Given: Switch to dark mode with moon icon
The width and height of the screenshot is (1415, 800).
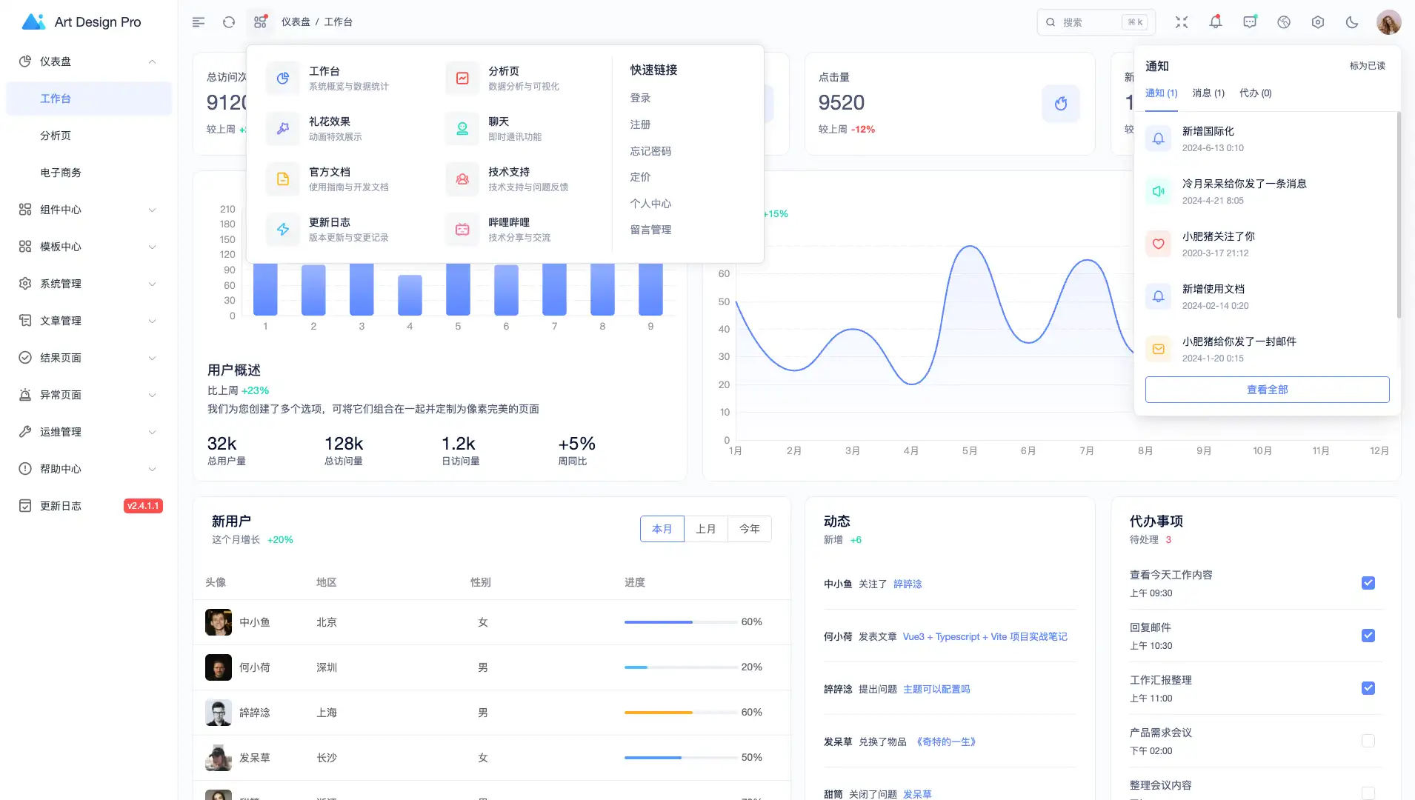Looking at the screenshot, I should tap(1352, 22).
